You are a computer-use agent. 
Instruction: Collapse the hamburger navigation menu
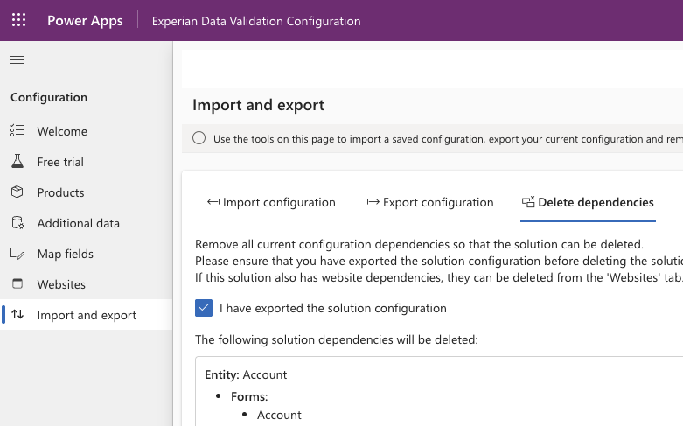(17, 60)
